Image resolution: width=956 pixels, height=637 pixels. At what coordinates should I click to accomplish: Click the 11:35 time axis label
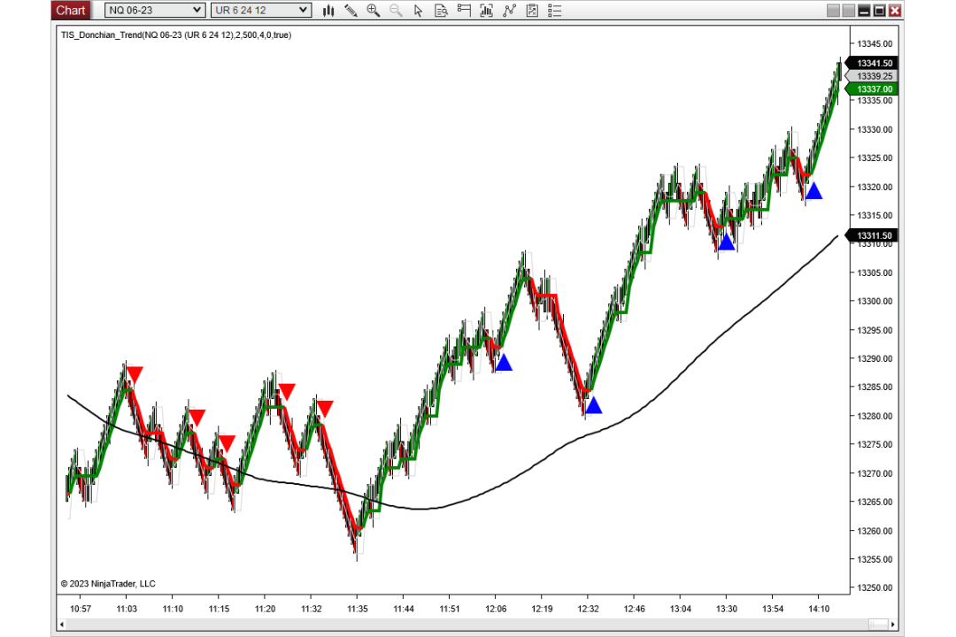(358, 609)
